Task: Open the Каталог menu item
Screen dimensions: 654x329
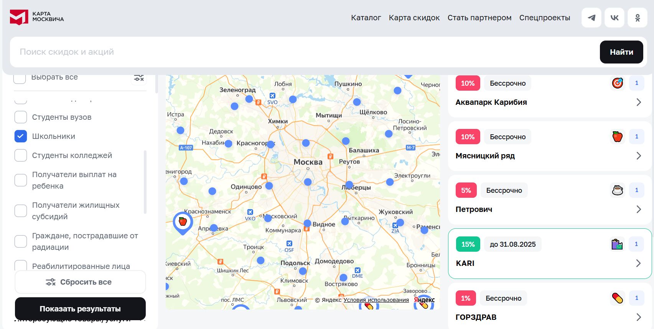Action: point(366,18)
